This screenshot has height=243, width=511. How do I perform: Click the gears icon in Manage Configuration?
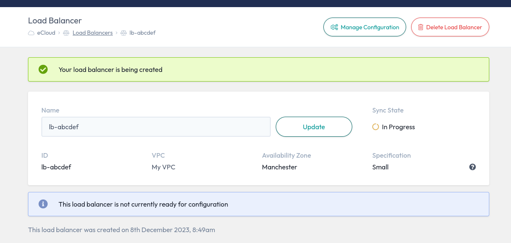point(334,27)
